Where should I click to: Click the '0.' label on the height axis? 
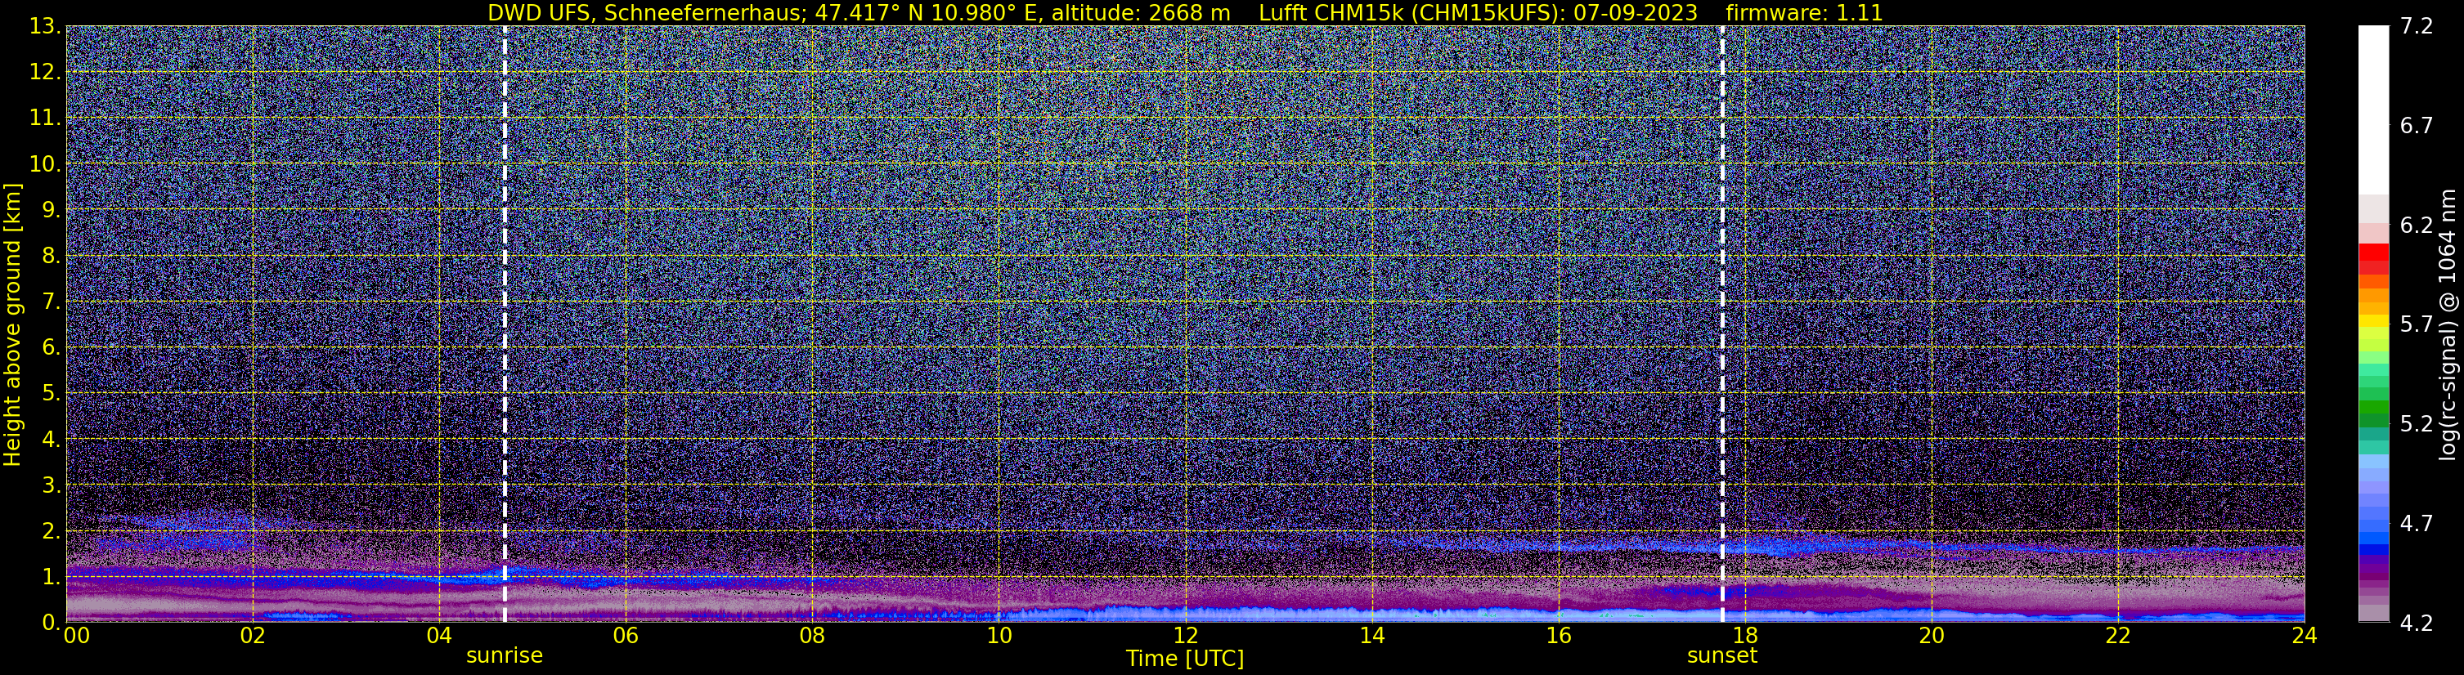point(52,623)
